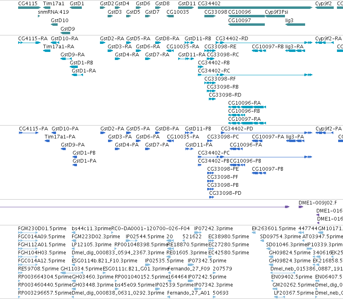
Task: Click the Tim17a1 gene label
Action: coord(54,4)
